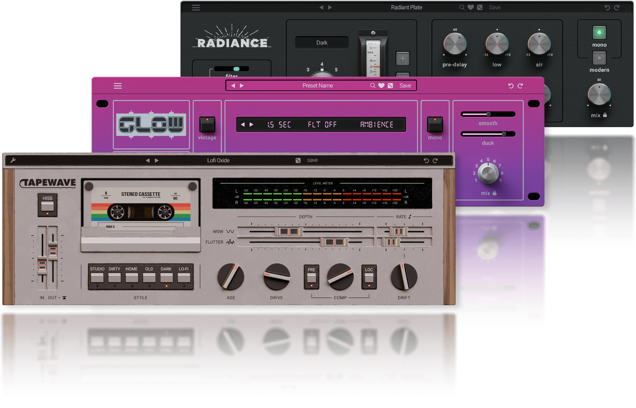The width and height of the screenshot is (636, 408).
Task: Open the Radiant Plate preset name list
Action: click(407, 8)
